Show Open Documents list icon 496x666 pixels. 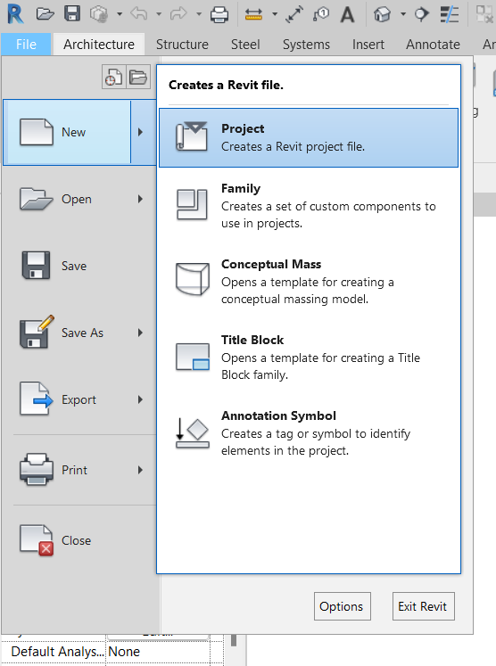coord(138,77)
